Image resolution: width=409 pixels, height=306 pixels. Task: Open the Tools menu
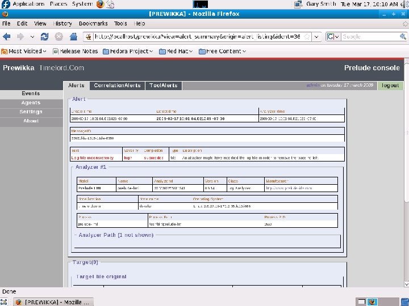coord(120,23)
